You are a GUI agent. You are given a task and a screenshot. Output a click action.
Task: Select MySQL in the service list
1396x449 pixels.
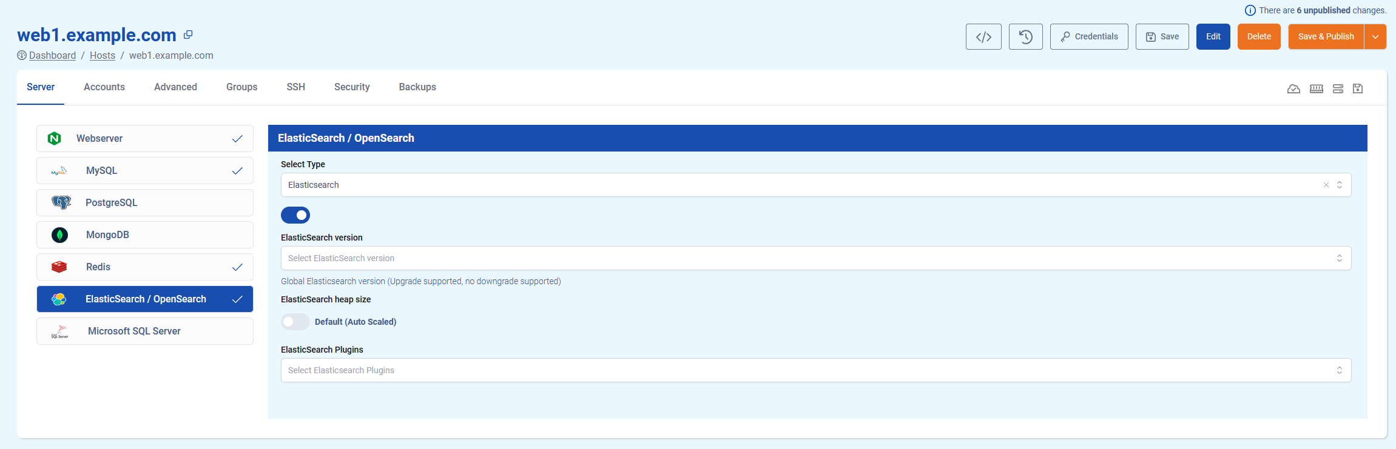pyautogui.click(x=145, y=171)
